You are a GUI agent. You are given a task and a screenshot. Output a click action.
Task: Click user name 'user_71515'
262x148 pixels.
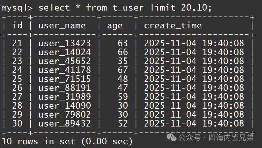(65, 79)
